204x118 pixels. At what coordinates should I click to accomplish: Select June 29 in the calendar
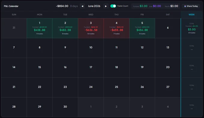40,107
